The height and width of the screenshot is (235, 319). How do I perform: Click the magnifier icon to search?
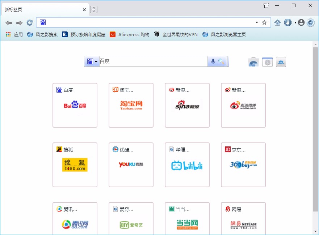[221, 61]
